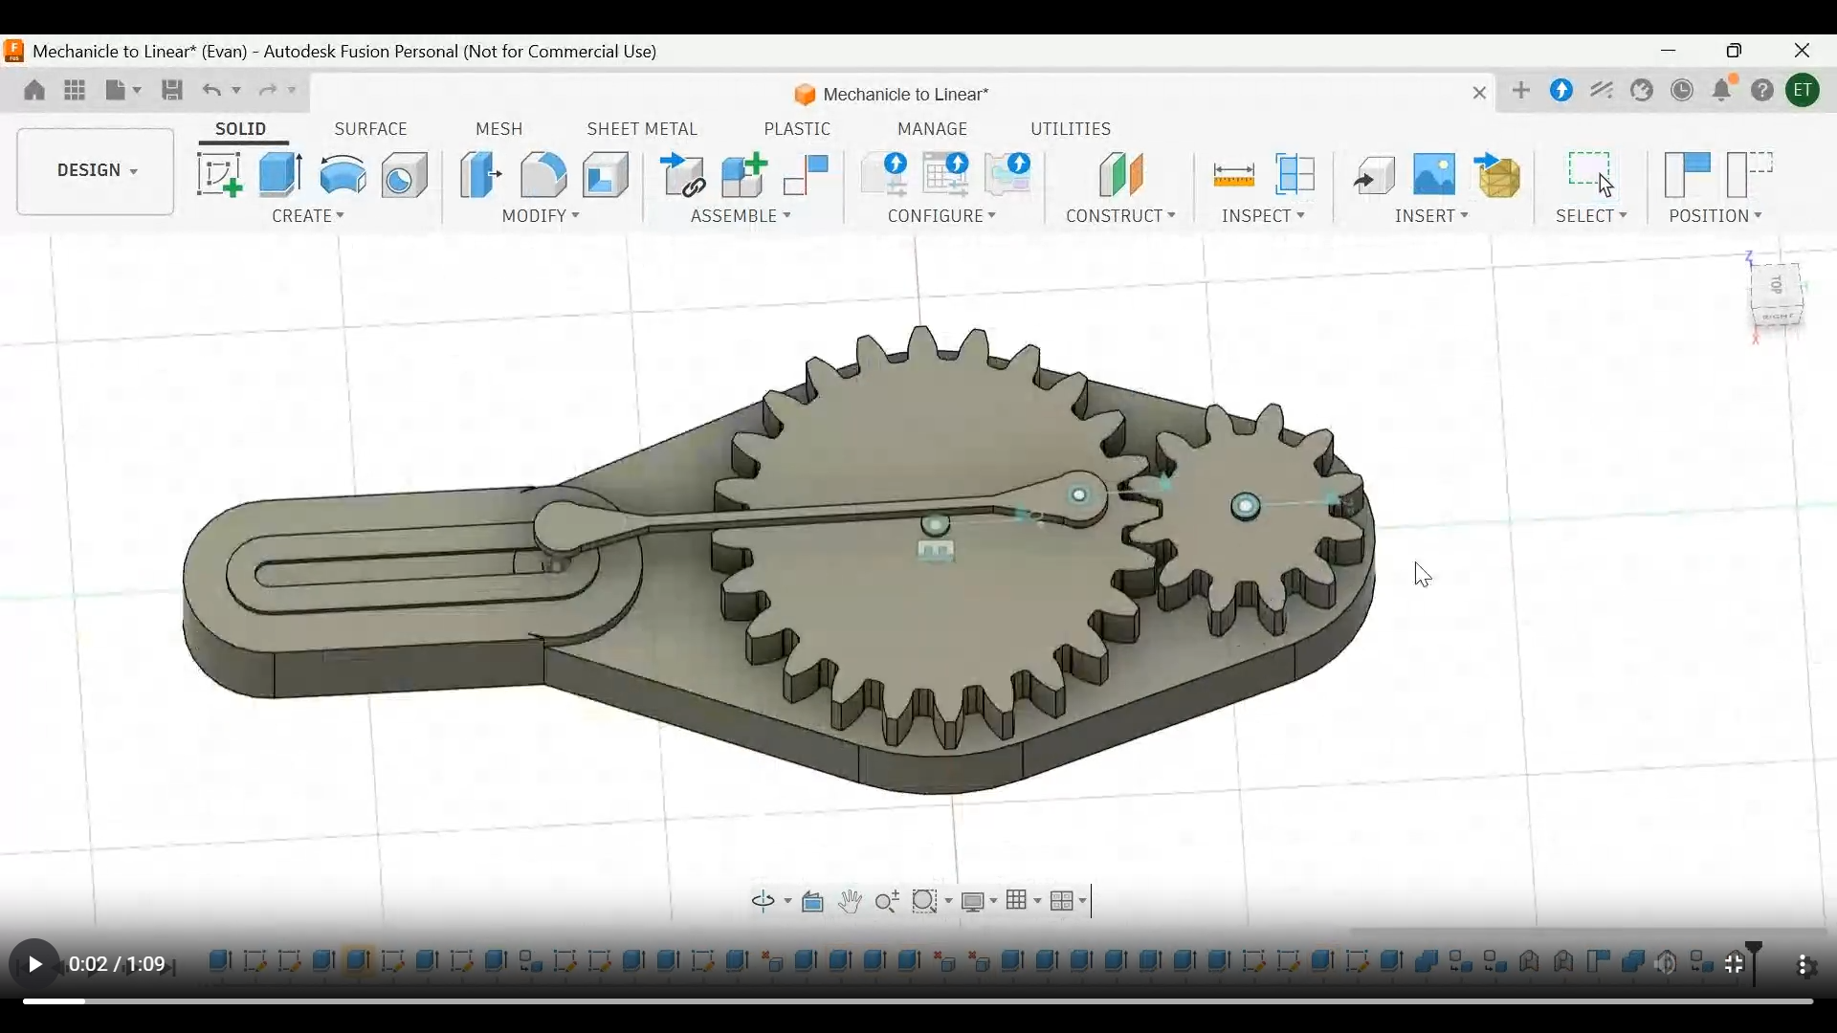The width and height of the screenshot is (1837, 1033).
Task: Click the Redo arrow
Action: click(x=270, y=90)
